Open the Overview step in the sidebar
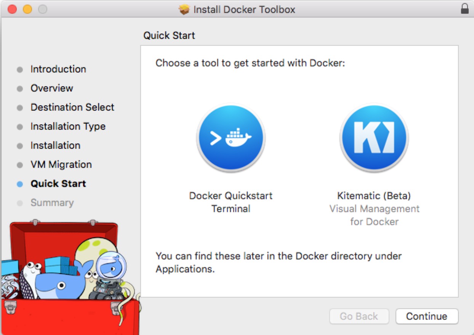The width and height of the screenshot is (474, 335). [52, 88]
